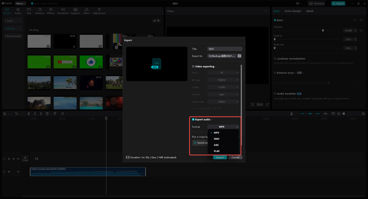The image size is (368, 199).
Task: Click the Title input field showing 0621
Action: point(225,49)
